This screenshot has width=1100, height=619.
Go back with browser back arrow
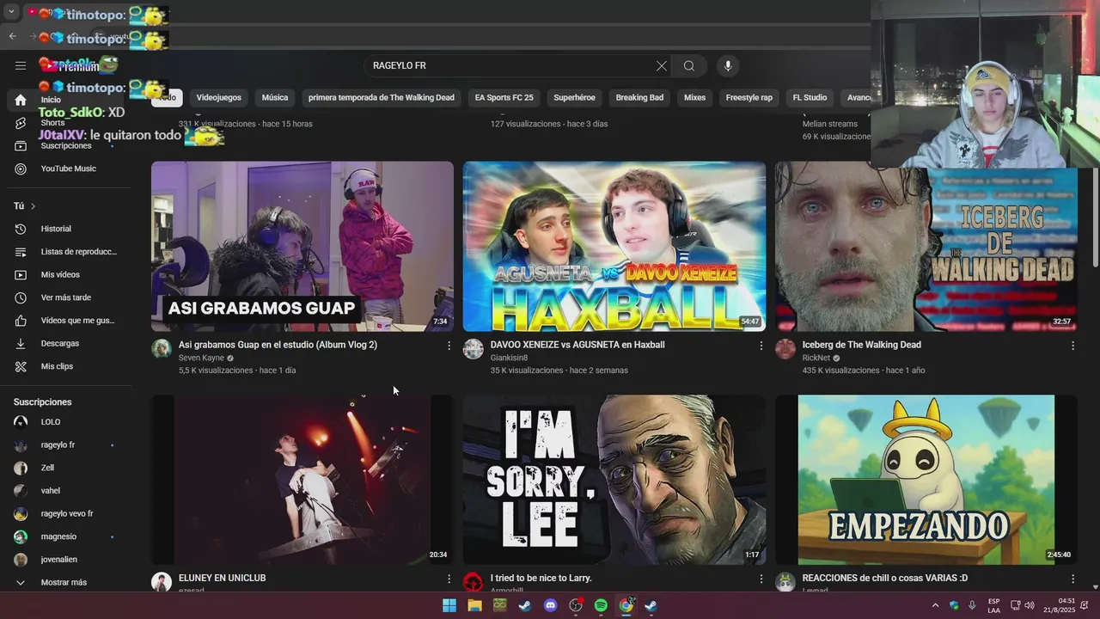pyautogui.click(x=12, y=36)
